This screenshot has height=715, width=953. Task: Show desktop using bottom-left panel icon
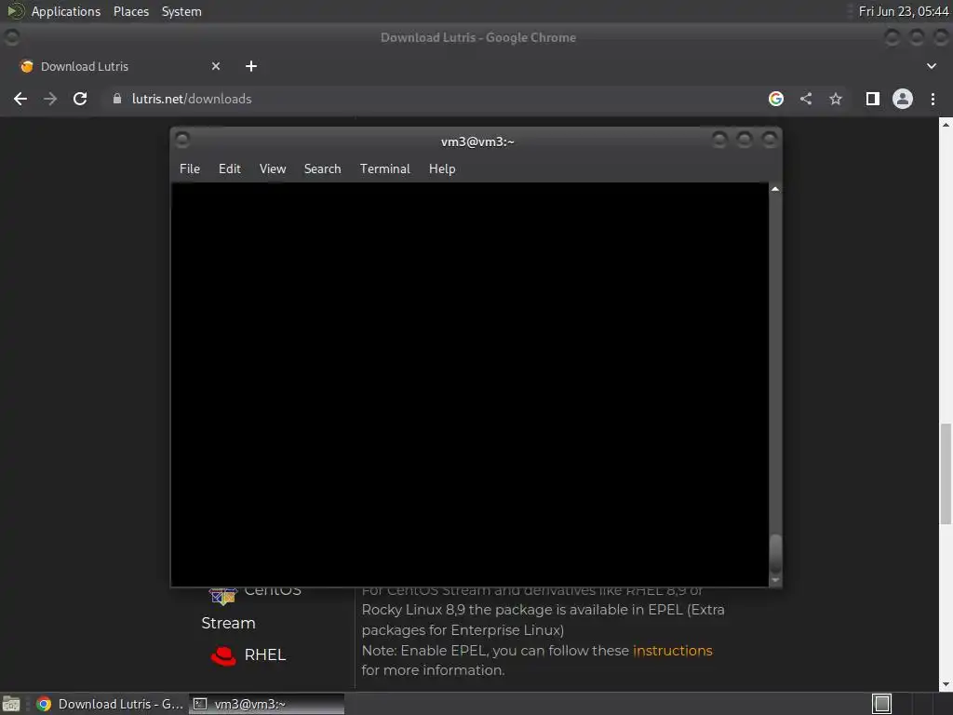tap(11, 704)
